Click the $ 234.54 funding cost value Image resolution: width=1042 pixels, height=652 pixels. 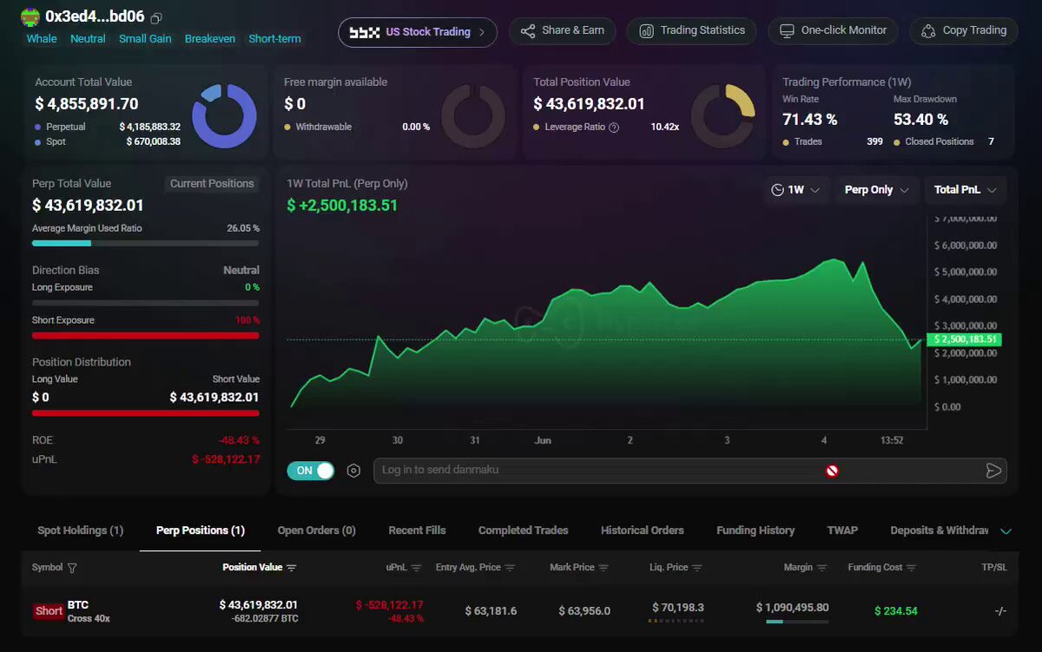tap(896, 611)
